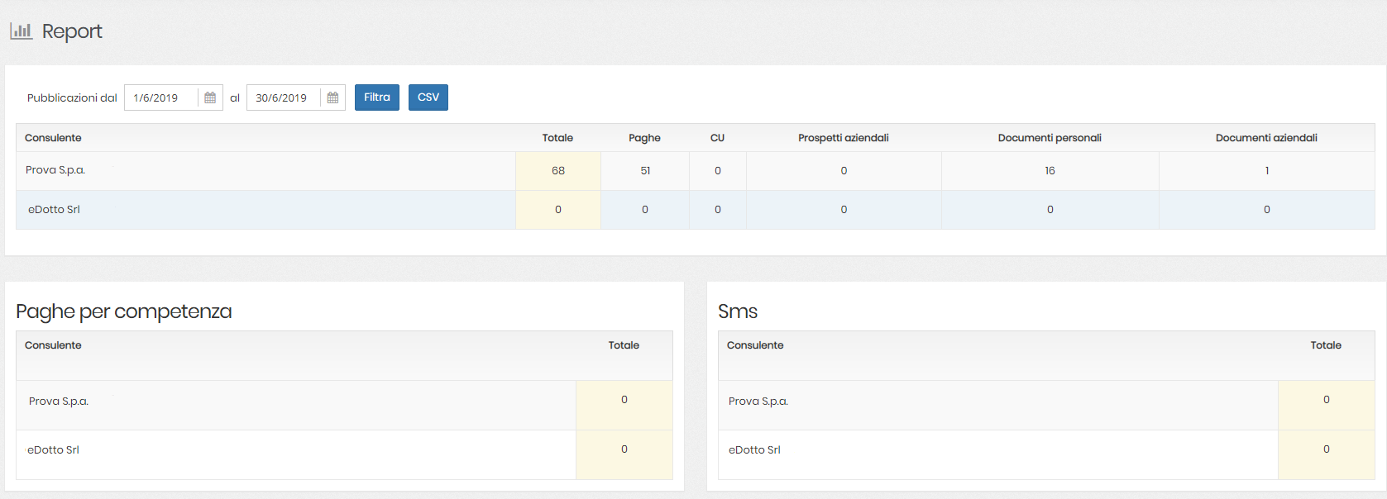Click the Report bar chart icon
This screenshot has height=499, width=1387.
21,31
